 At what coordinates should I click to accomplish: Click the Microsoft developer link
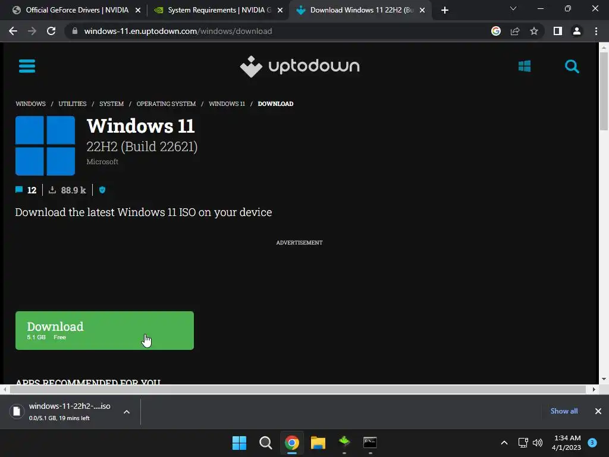tap(102, 162)
